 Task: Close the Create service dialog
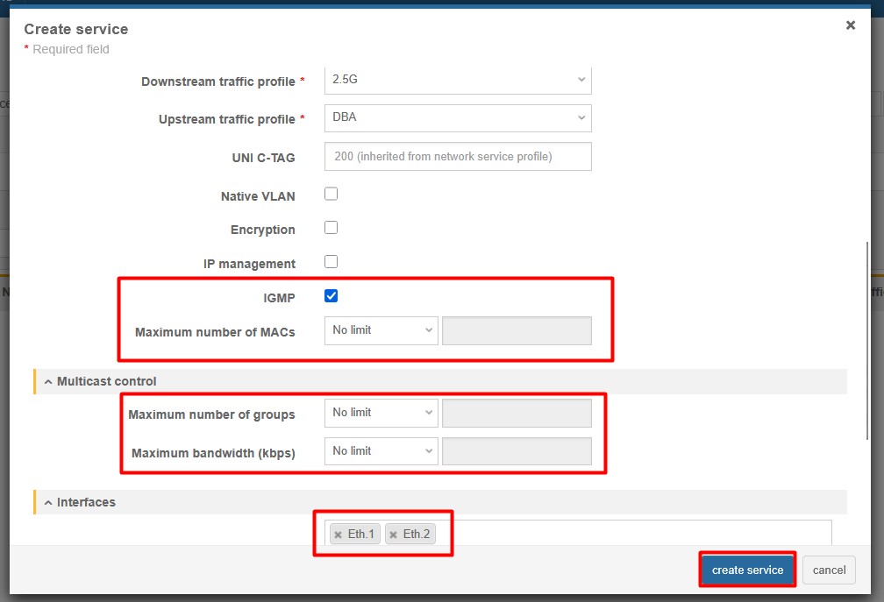coord(850,25)
